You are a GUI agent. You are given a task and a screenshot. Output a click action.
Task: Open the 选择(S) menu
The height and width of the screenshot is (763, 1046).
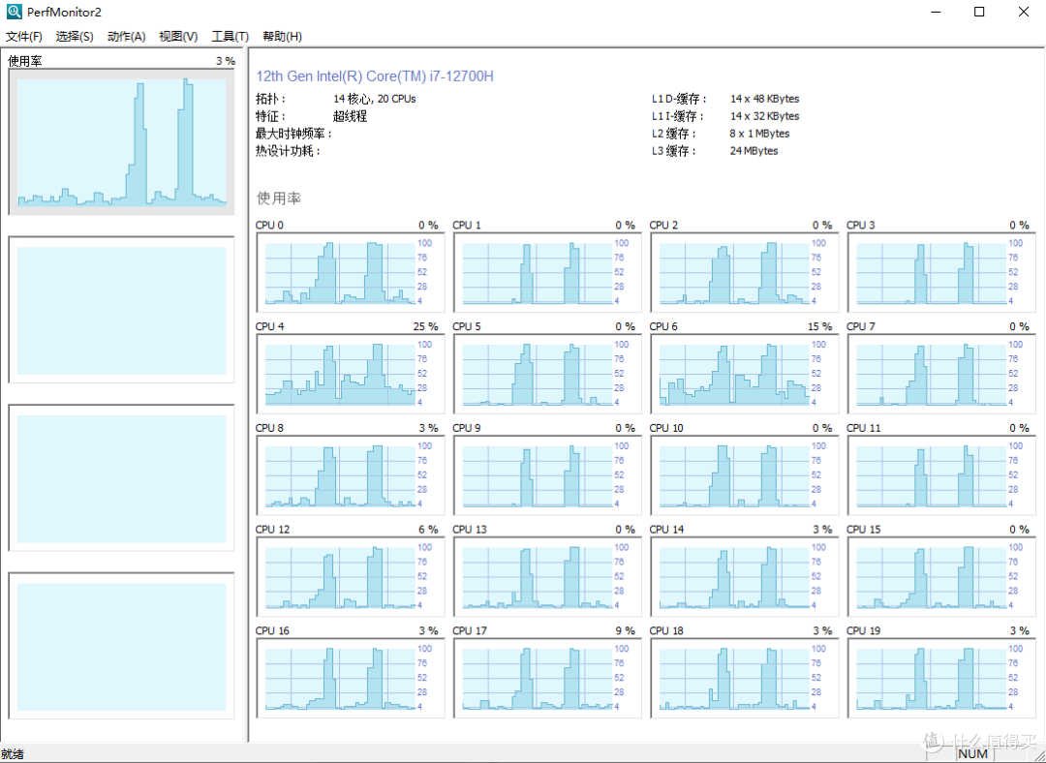(75, 37)
